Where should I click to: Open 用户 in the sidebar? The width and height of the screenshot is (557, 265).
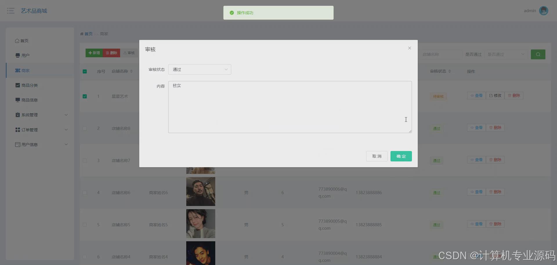point(40,56)
